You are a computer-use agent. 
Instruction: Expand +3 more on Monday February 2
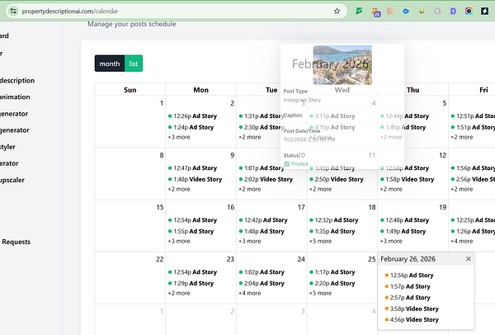179,137
